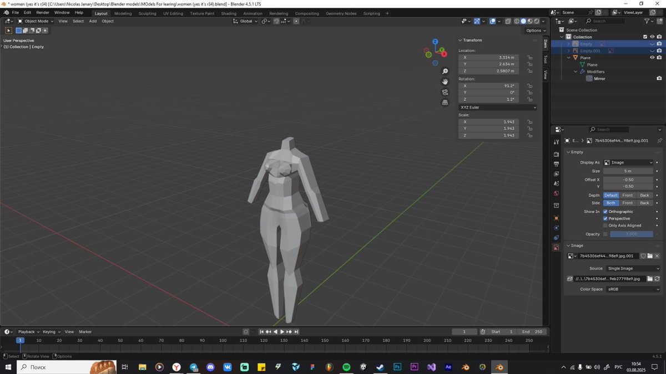Open Photoshop from the Windows taskbar
This screenshot has height=374, width=666.
point(397,367)
